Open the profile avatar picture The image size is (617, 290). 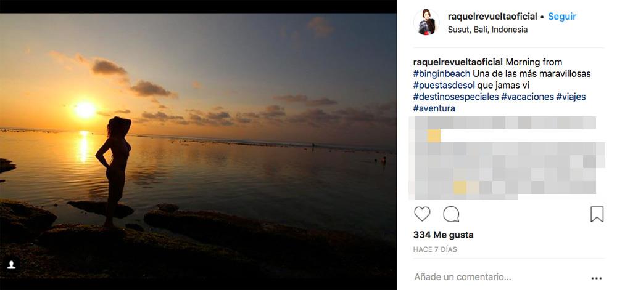coord(426,22)
